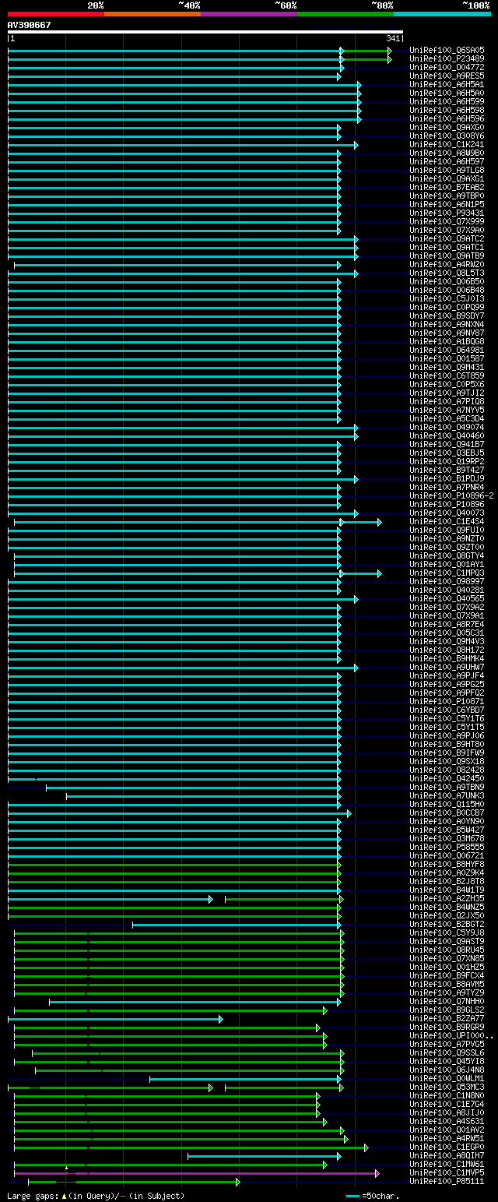Select the UniRef100_A5C3D4 label
This screenshot has height=1202, width=498.
(447, 418)
